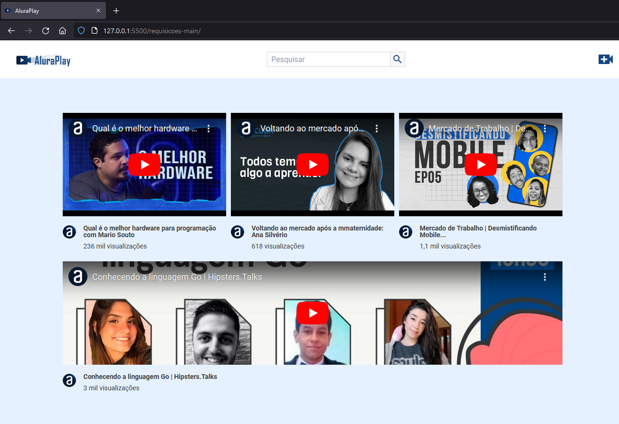Play the Voltando ao mercado video
The height and width of the screenshot is (424, 619).
click(313, 165)
